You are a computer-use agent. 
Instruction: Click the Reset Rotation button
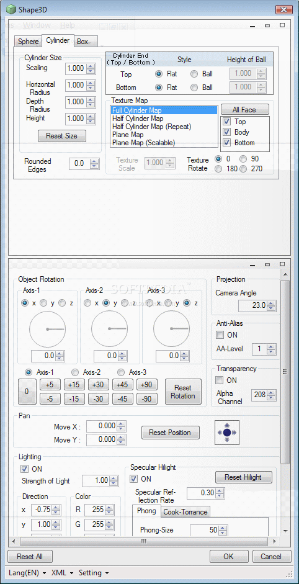click(183, 392)
